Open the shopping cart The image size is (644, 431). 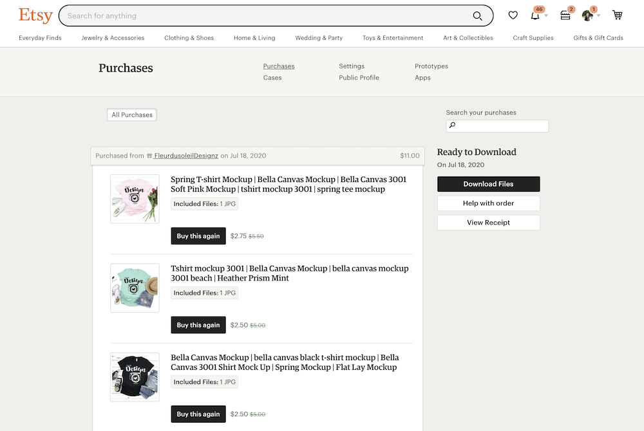coord(618,15)
